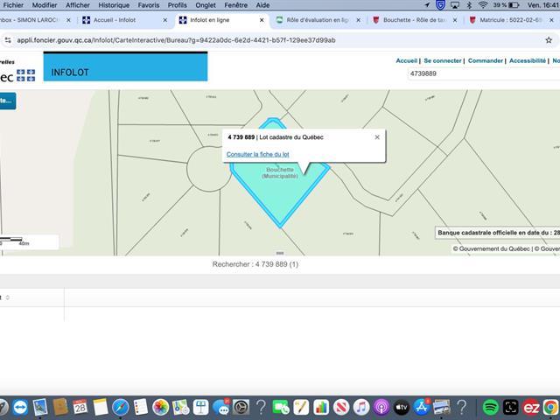Open the Commander link
This screenshot has width=560, height=420.
pos(486,61)
